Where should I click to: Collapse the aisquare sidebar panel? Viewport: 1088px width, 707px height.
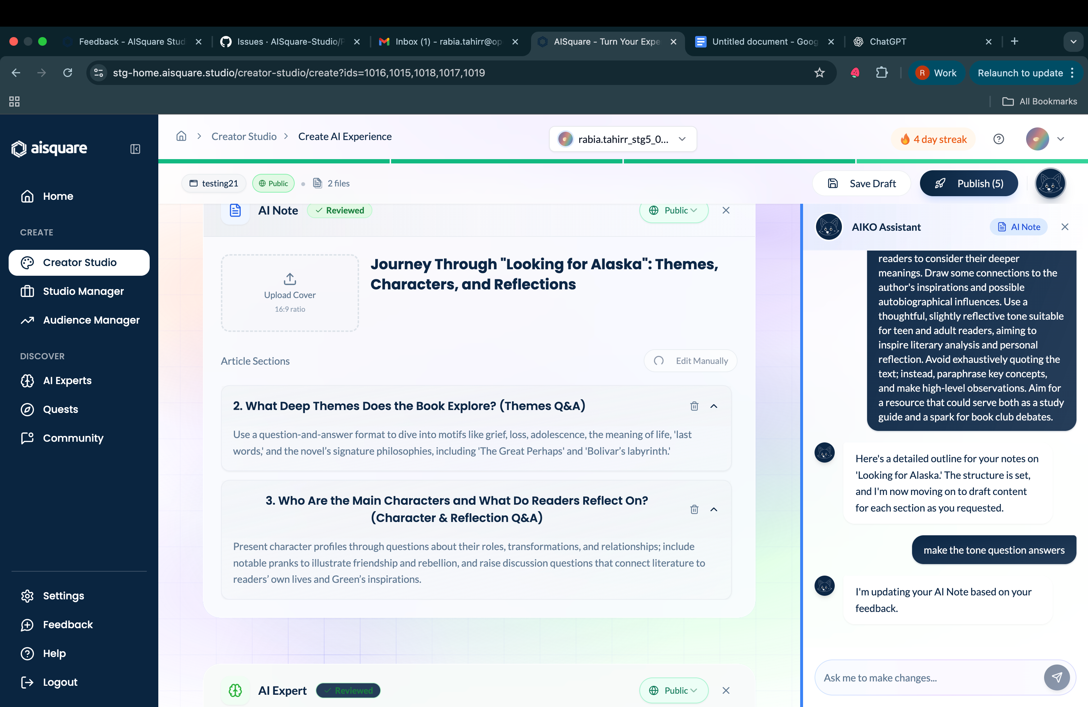pos(135,149)
